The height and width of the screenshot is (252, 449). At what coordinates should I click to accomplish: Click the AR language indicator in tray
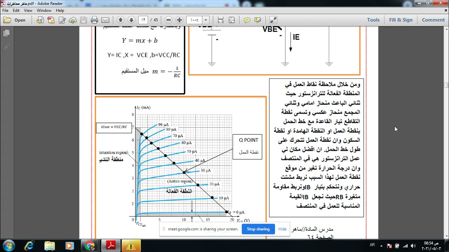(x=373, y=245)
